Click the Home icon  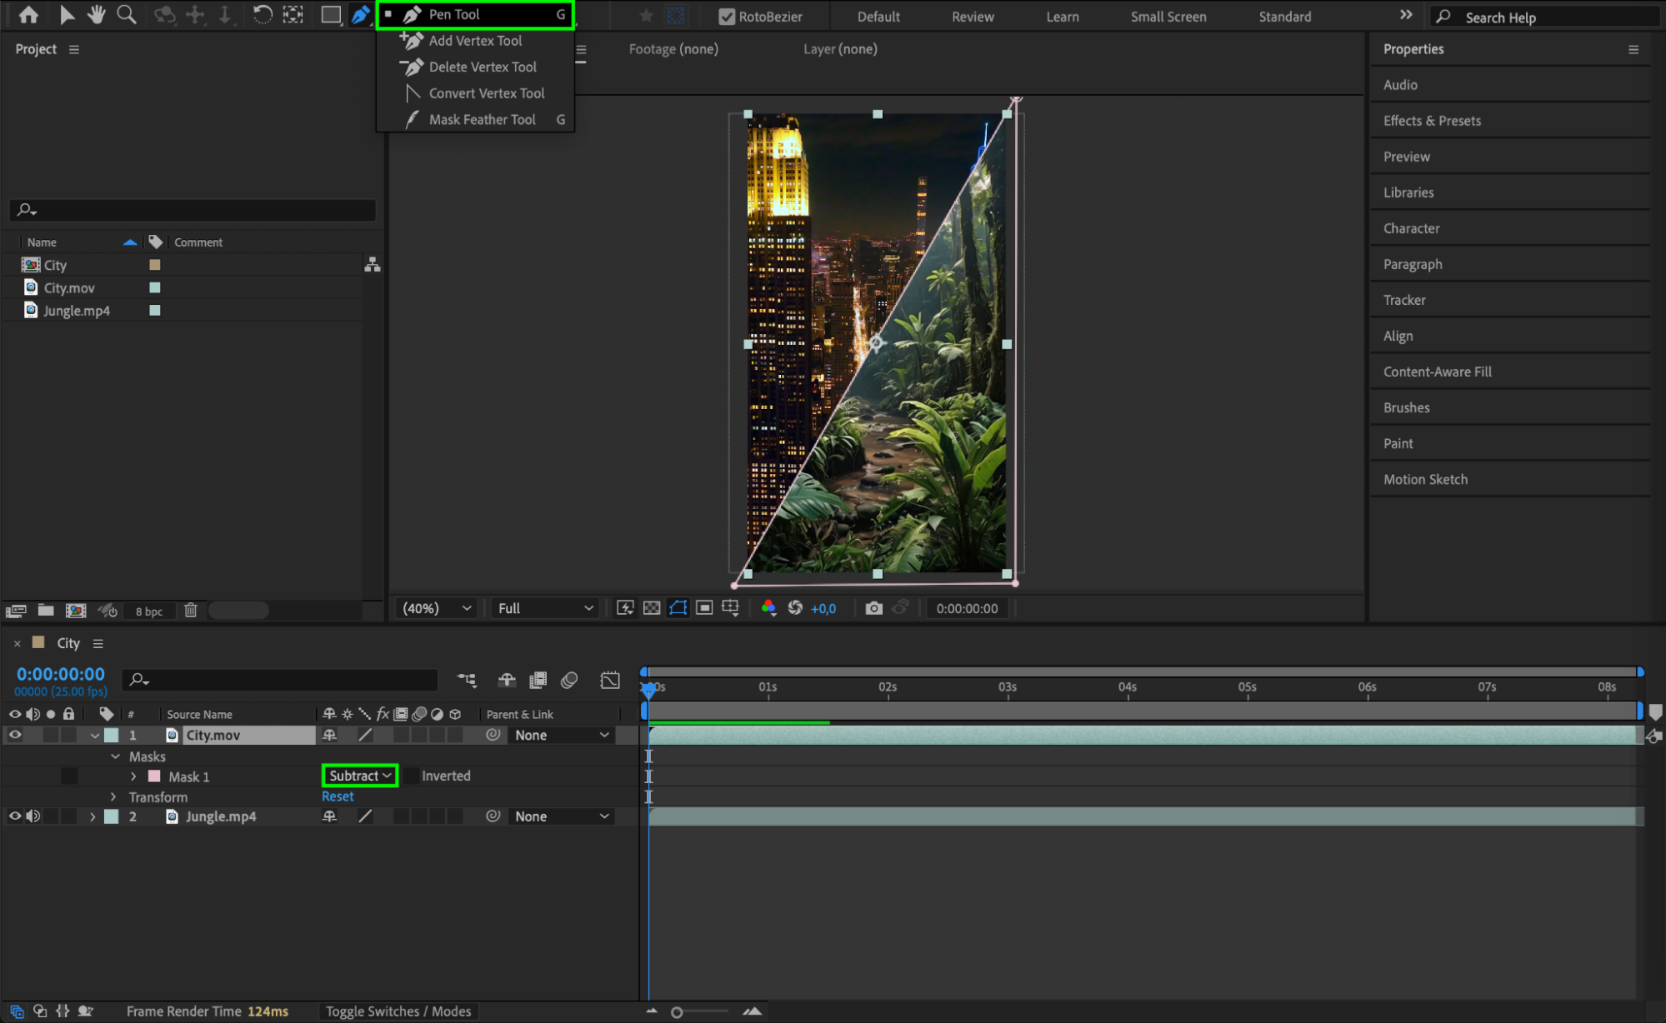tap(28, 15)
